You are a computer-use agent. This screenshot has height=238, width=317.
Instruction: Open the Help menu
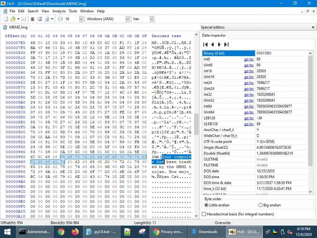(x=101, y=11)
